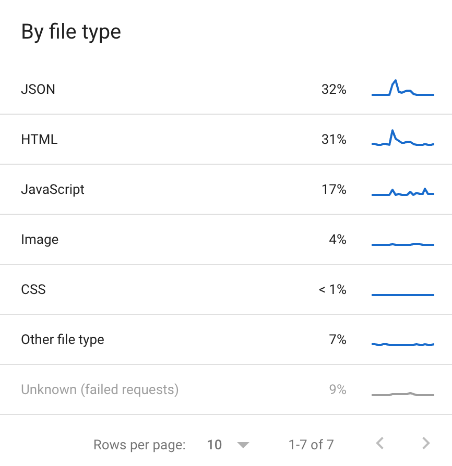The image size is (452, 466).
Task: Click the HTML sparkline chart
Action: tap(402, 139)
